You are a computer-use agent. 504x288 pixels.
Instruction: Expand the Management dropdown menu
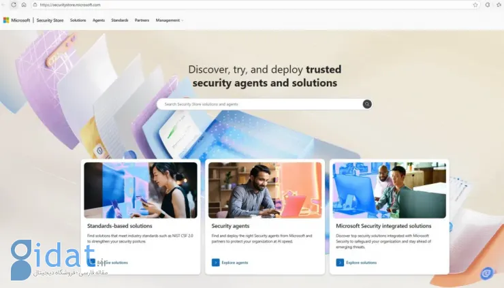169,20
